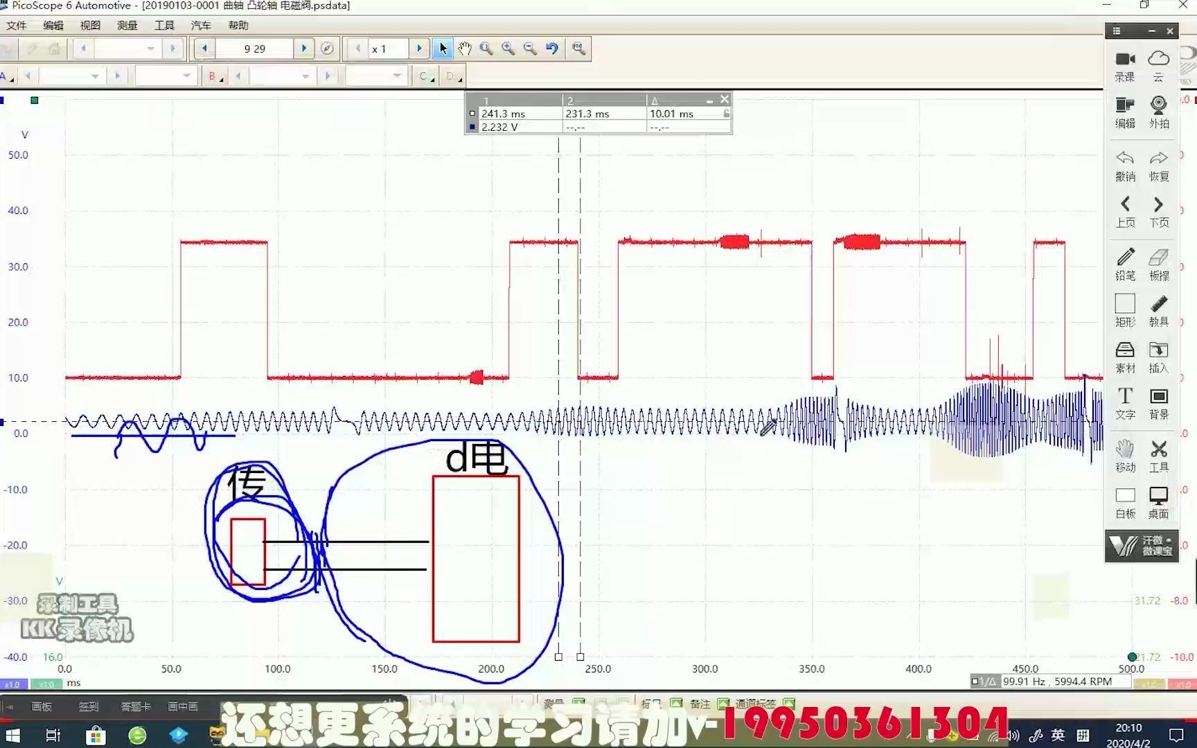The image size is (1197, 748).
Task: Click the 画中画 picture-in-picture button
Action: [183, 706]
